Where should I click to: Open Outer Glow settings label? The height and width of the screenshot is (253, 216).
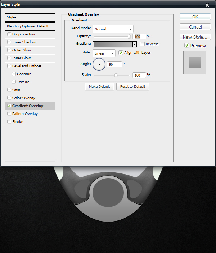tap(22, 50)
